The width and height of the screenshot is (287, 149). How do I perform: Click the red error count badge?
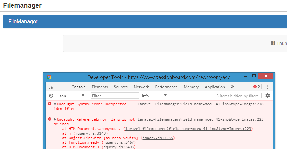(x=257, y=87)
